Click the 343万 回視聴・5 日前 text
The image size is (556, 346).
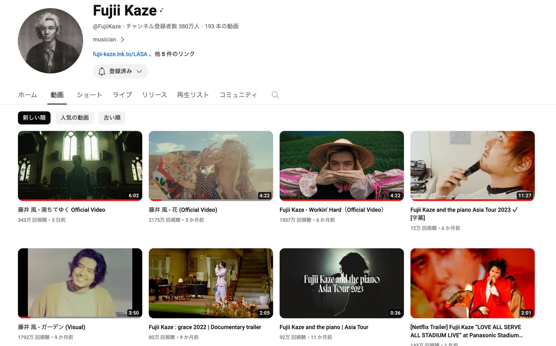coord(42,220)
